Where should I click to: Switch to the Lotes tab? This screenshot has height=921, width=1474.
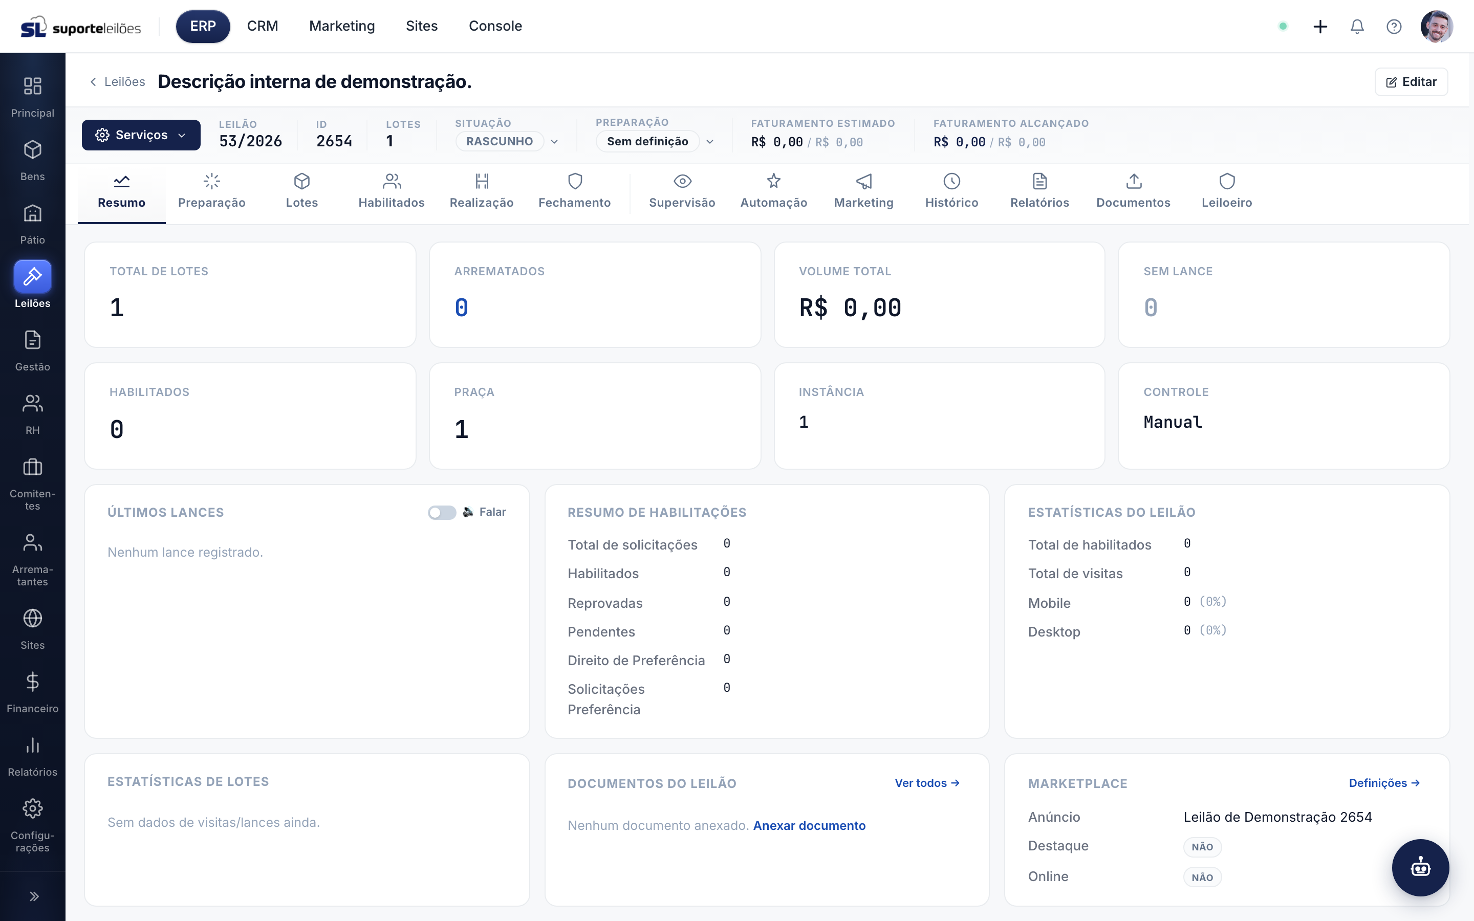point(301,192)
